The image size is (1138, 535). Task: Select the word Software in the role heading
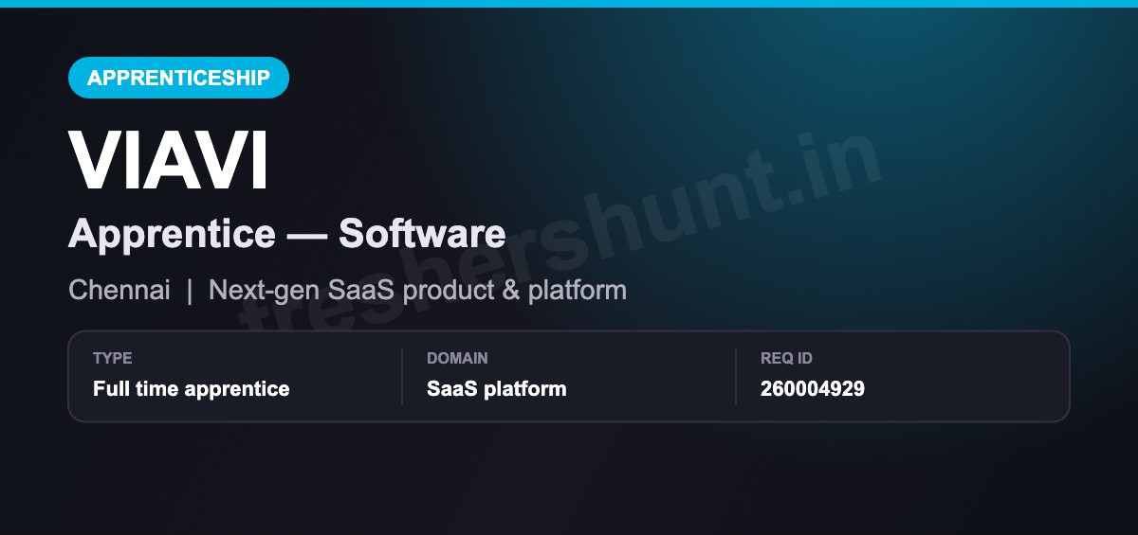tap(422, 233)
